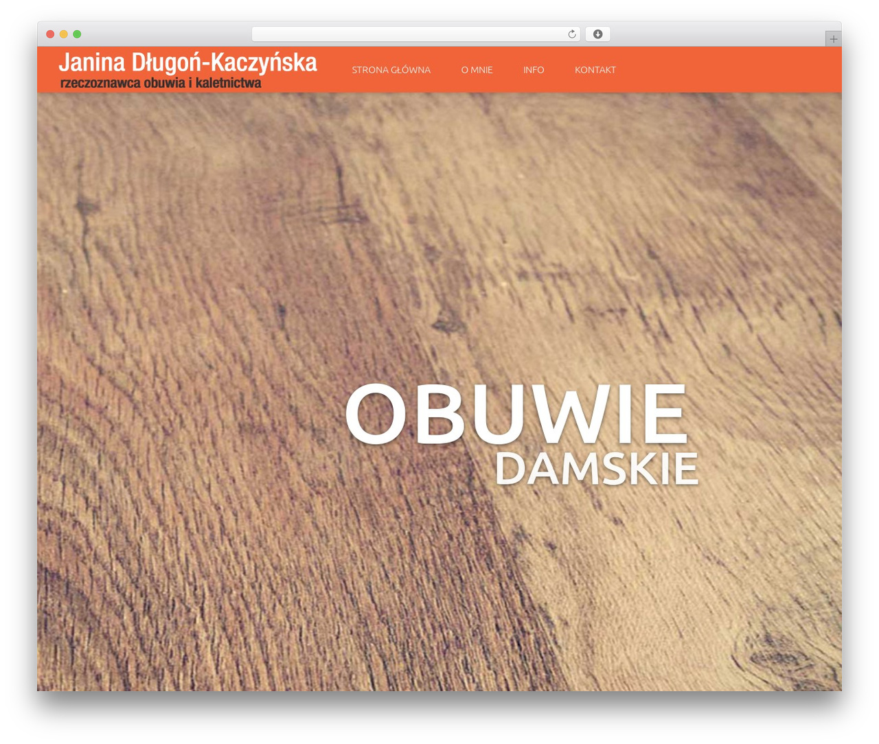Close the browser window with red button

(x=50, y=34)
